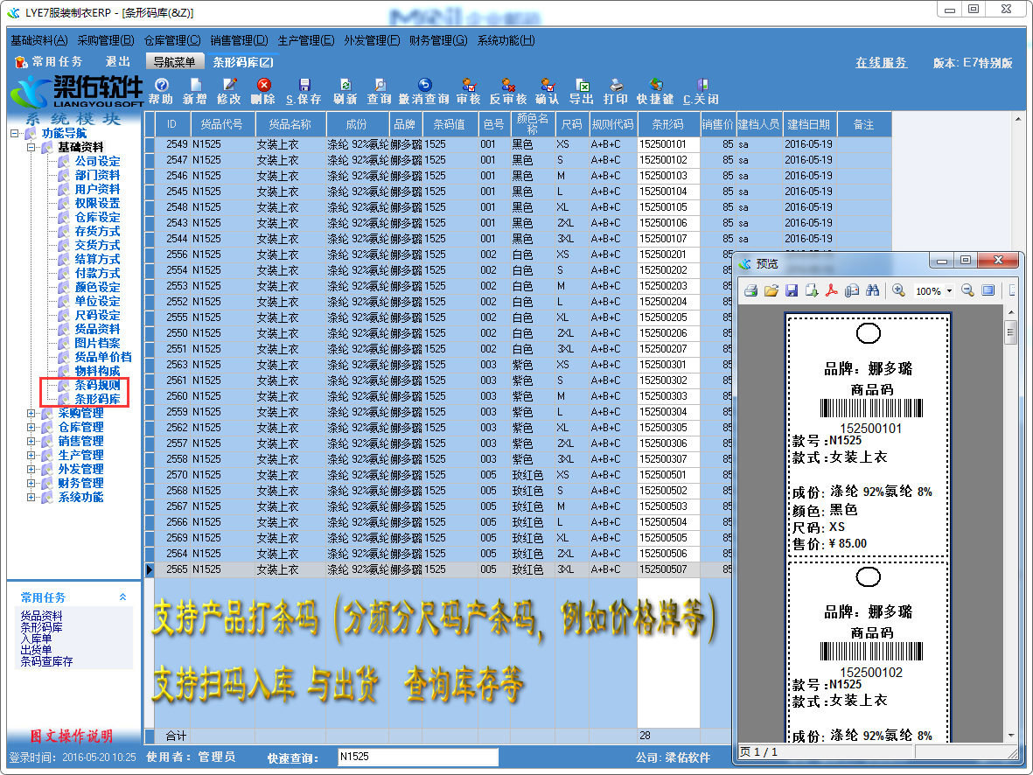Click the 快速查询 input field
Viewport: 1033px width, 775px height.
tap(418, 757)
